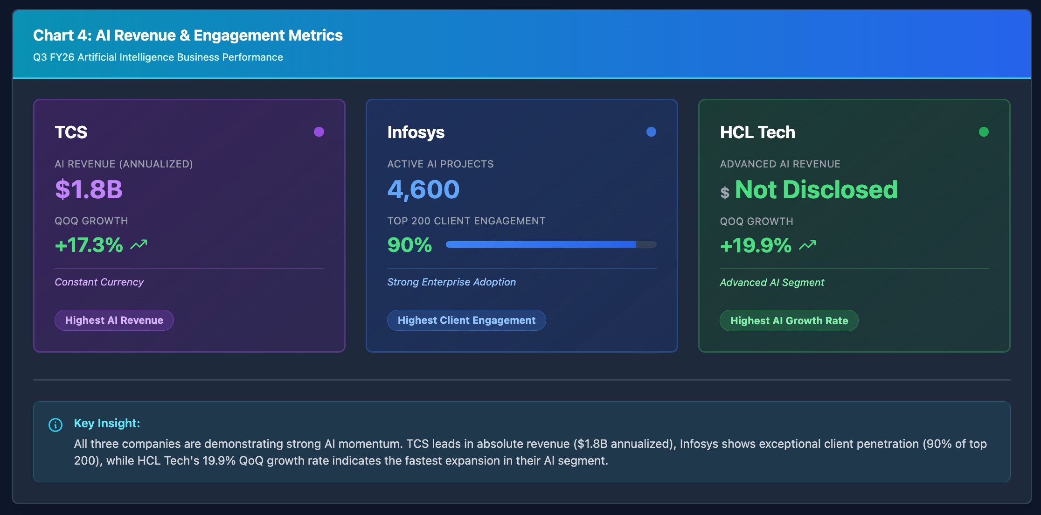This screenshot has width=1041, height=515.
Task: Click the trend-up arrow beside +17.3%
Action: (139, 245)
